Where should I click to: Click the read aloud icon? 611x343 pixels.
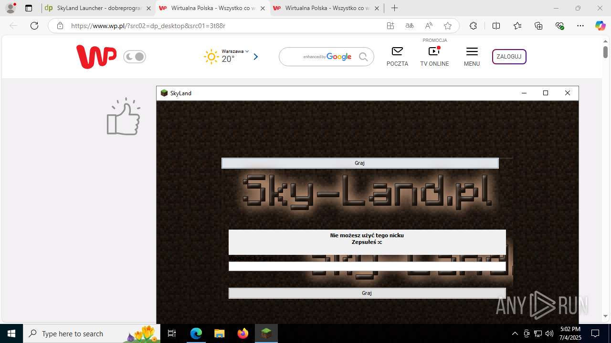pos(429,26)
